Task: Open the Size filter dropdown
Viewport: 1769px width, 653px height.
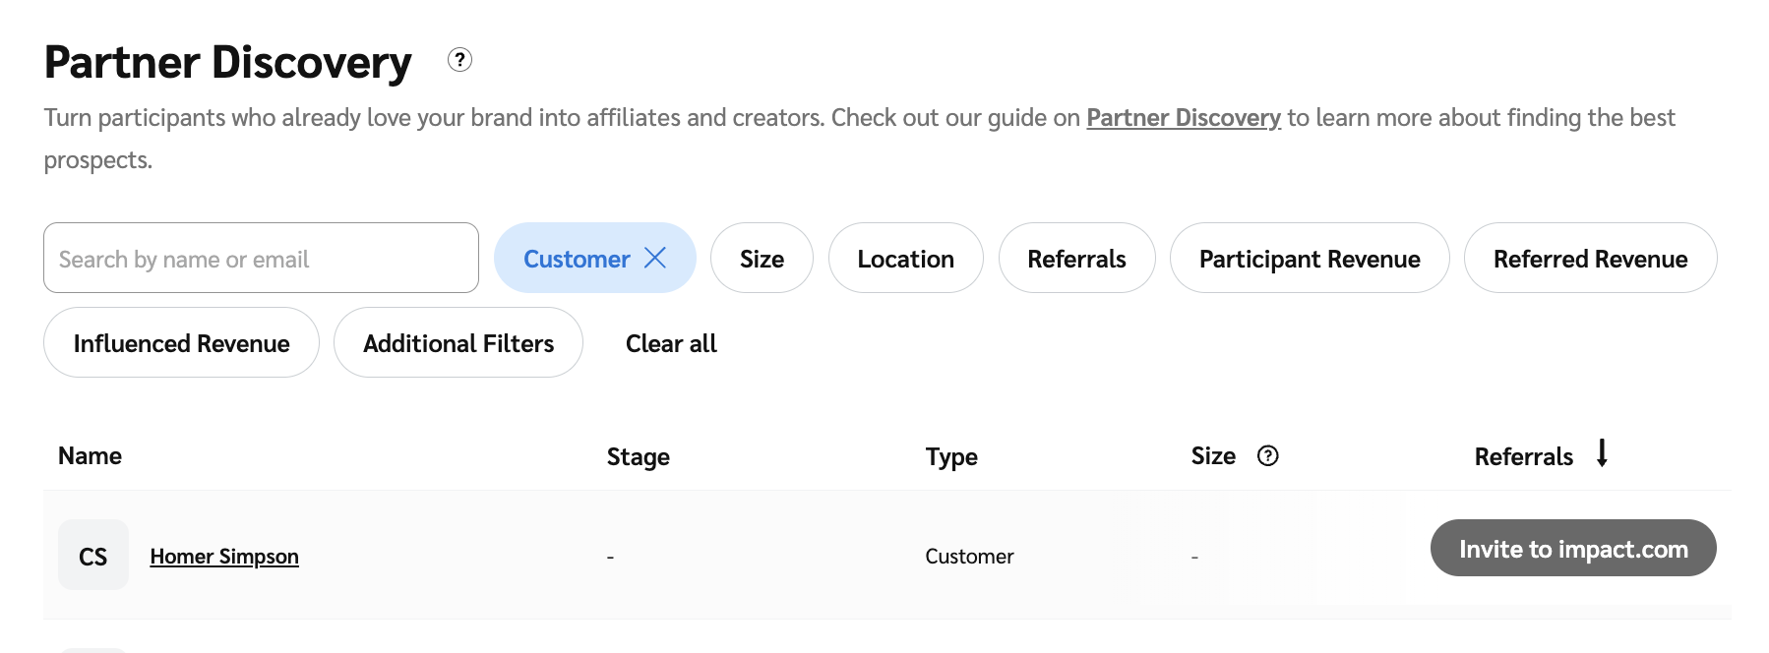Action: tap(762, 259)
